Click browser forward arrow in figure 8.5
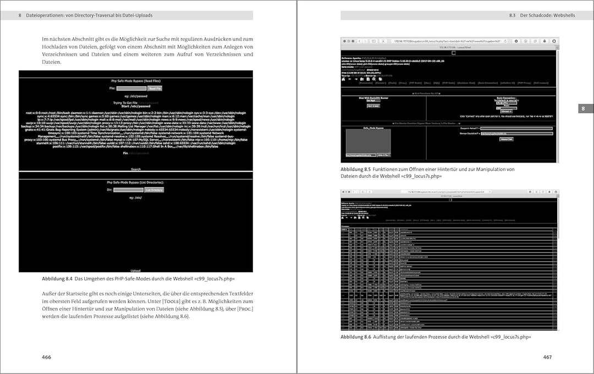 365,41
